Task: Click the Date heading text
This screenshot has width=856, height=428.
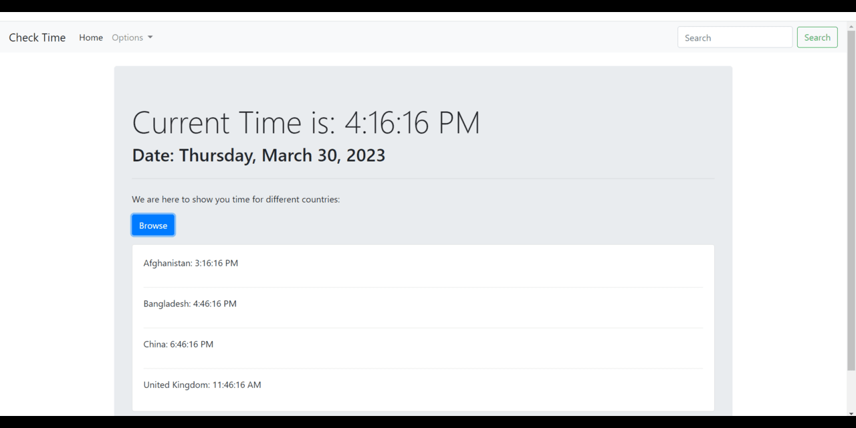Action: point(258,155)
